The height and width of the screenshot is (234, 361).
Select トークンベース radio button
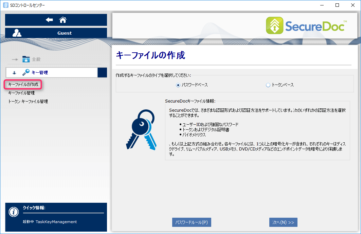(x=268, y=85)
